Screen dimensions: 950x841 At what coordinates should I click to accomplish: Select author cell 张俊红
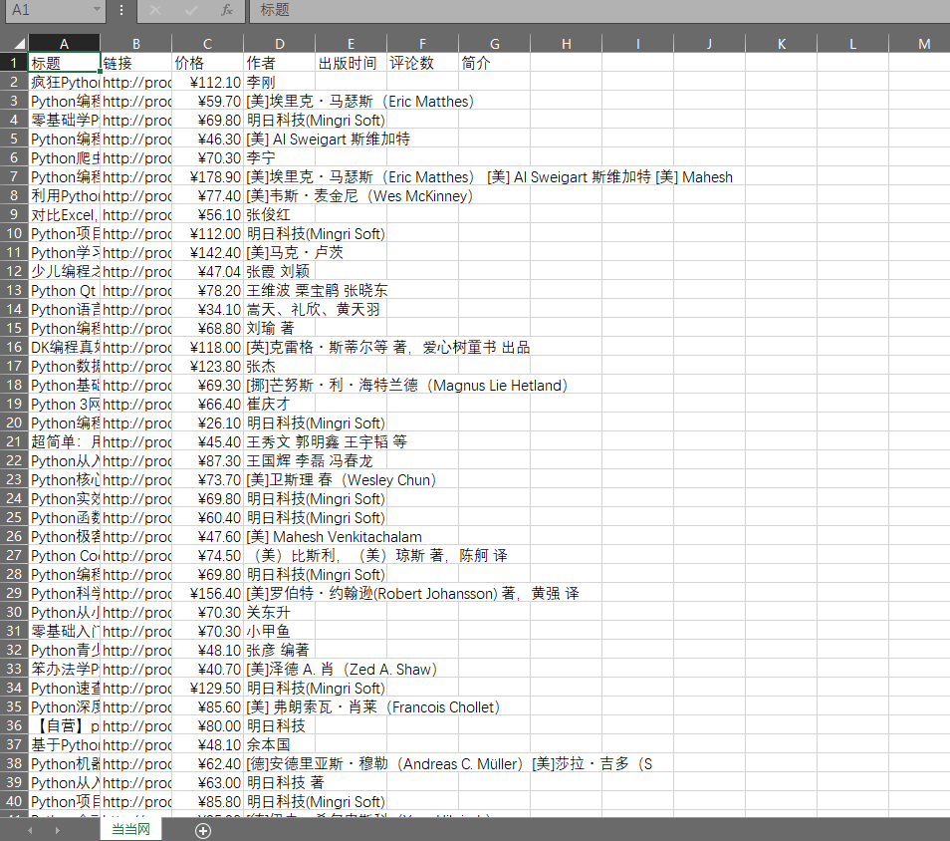(x=279, y=214)
